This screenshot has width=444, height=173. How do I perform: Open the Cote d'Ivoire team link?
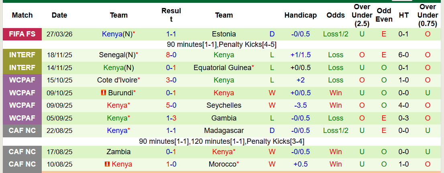[x=117, y=80]
